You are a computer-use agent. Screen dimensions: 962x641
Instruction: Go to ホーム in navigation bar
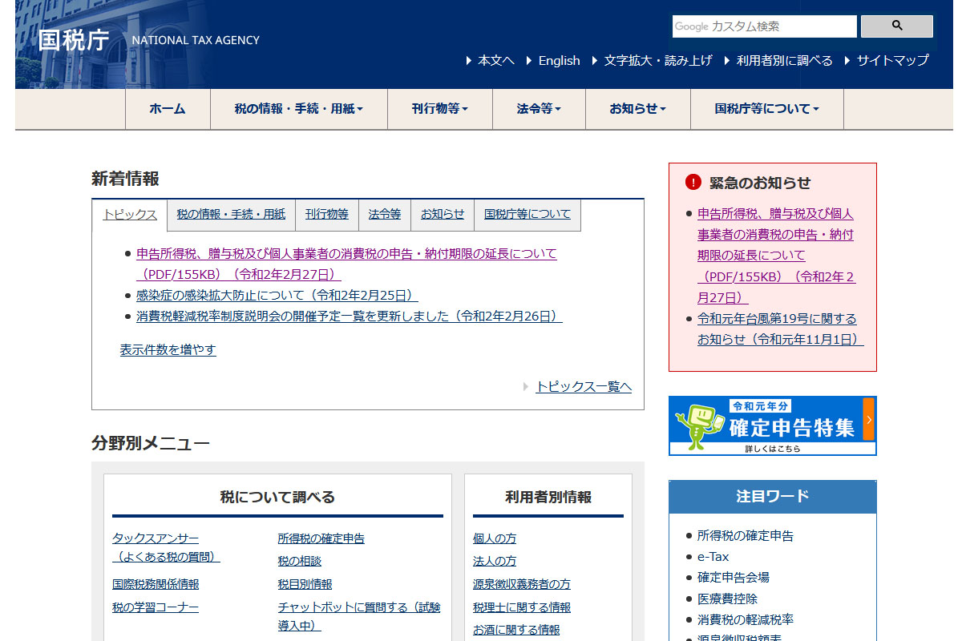point(168,109)
